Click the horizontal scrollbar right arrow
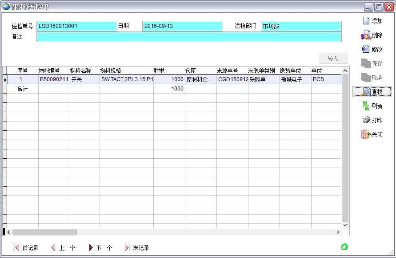 pos(338,232)
